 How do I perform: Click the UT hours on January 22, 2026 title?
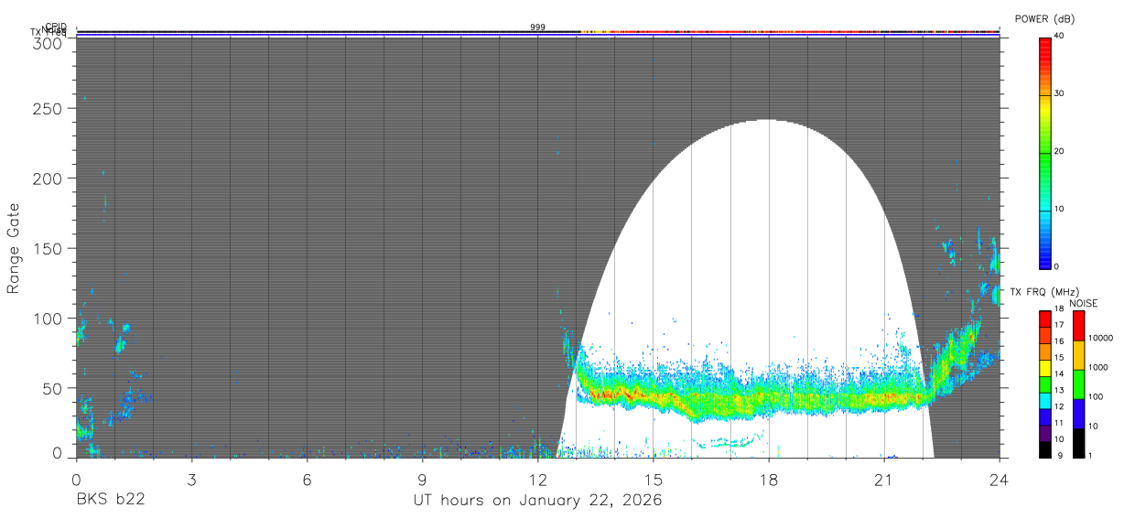[537, 501]
